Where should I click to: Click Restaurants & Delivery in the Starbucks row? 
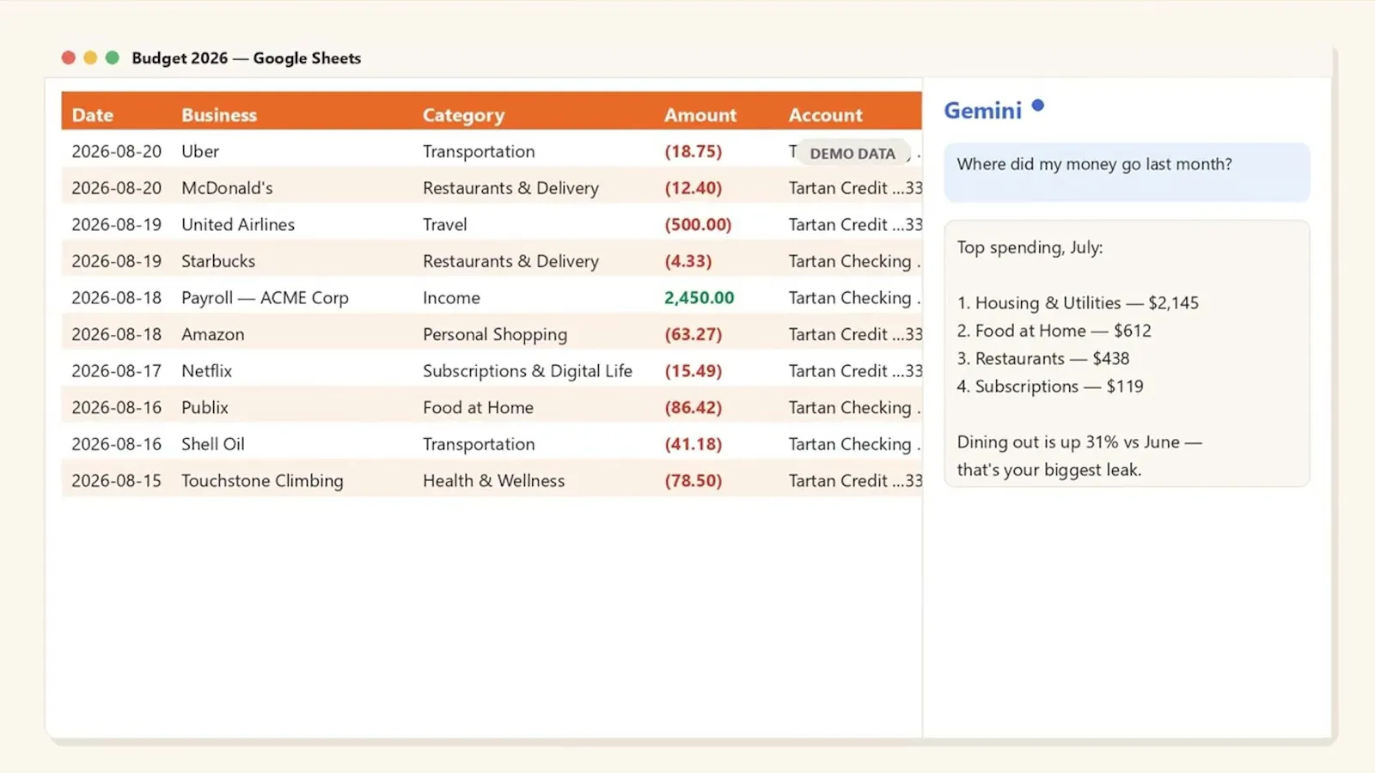point(510,261)
